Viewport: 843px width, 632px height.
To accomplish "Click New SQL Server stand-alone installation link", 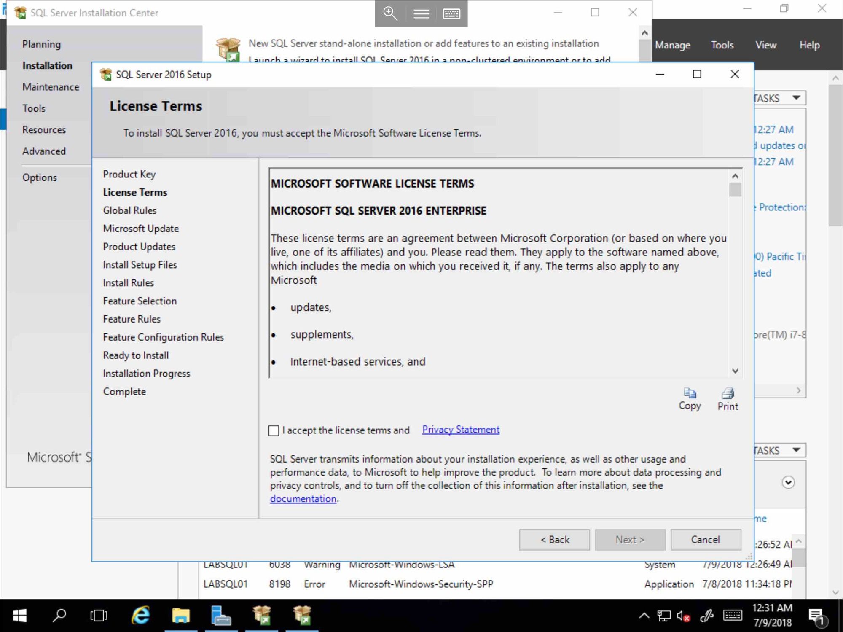I will [424, 43].
